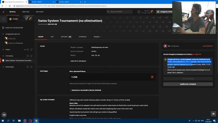The width and height of the screenshot is (218, 123).
Task: Open the chat bubble icon in the corner
Action: point(214,114)
